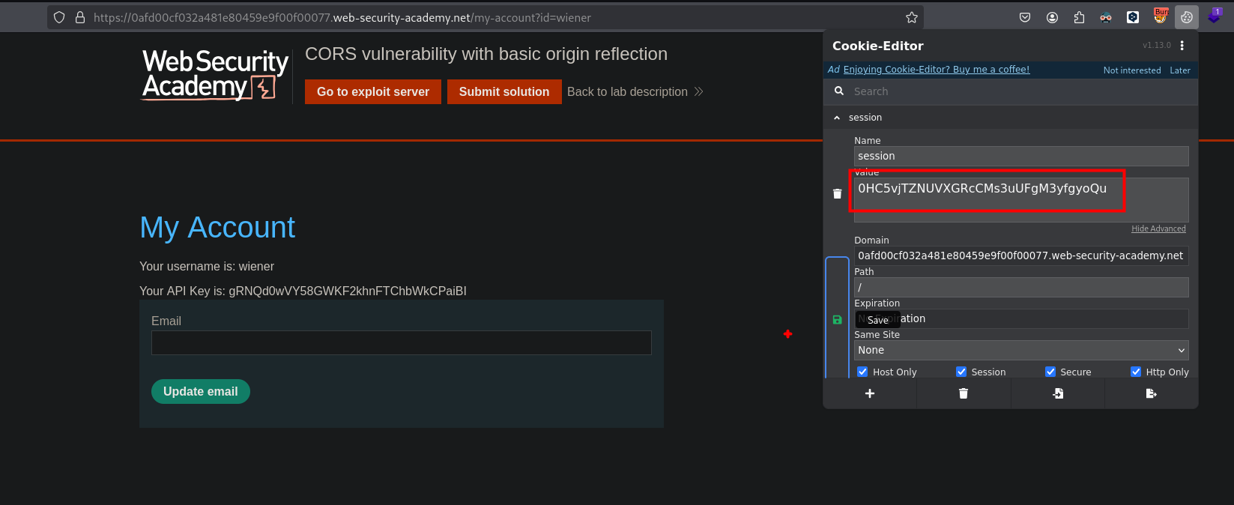Save the session cookie with green disk icon

point(837,320)
